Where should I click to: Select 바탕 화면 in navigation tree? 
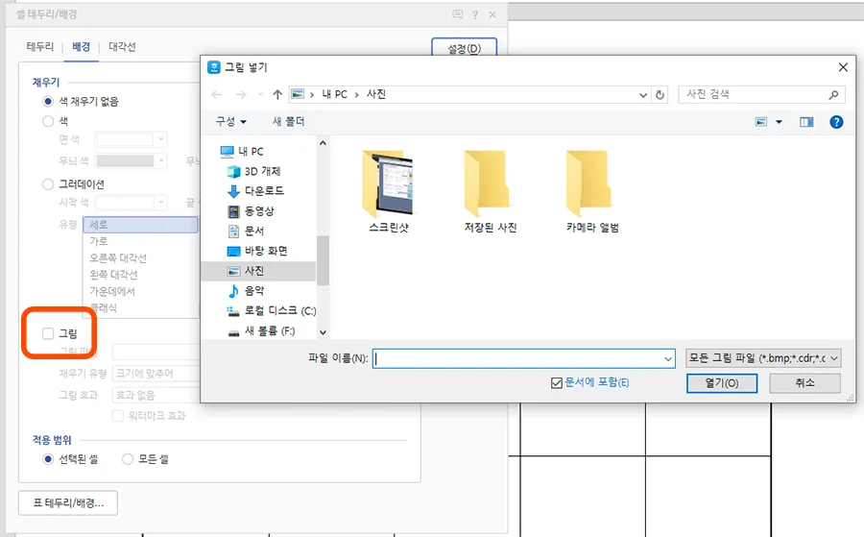click(257, 251)
